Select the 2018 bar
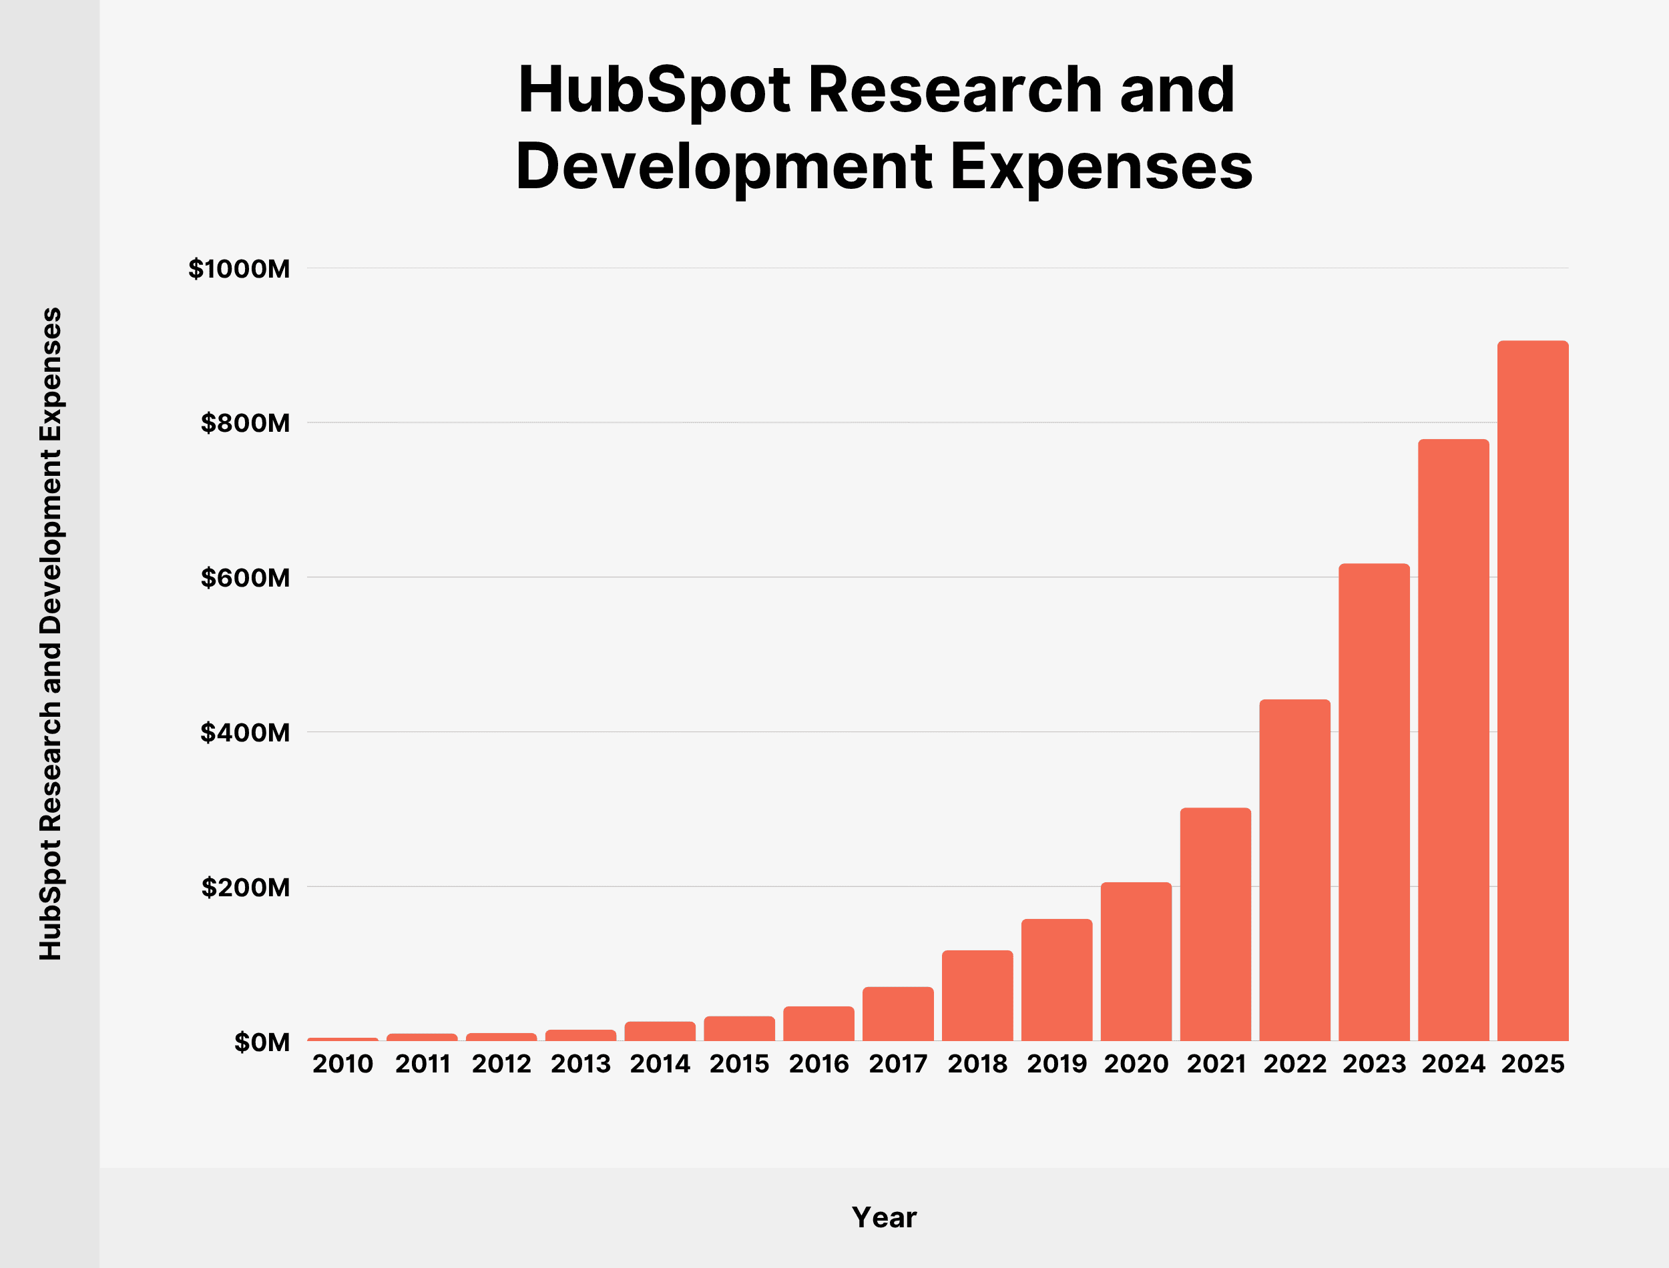This screenshot has width=1669, height=1268. [977, 996]
